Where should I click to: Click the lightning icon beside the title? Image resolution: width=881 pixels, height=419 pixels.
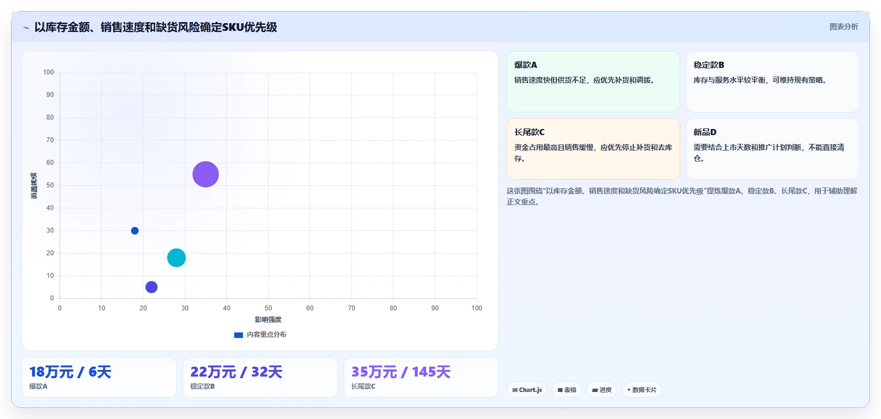click(26, 28)
